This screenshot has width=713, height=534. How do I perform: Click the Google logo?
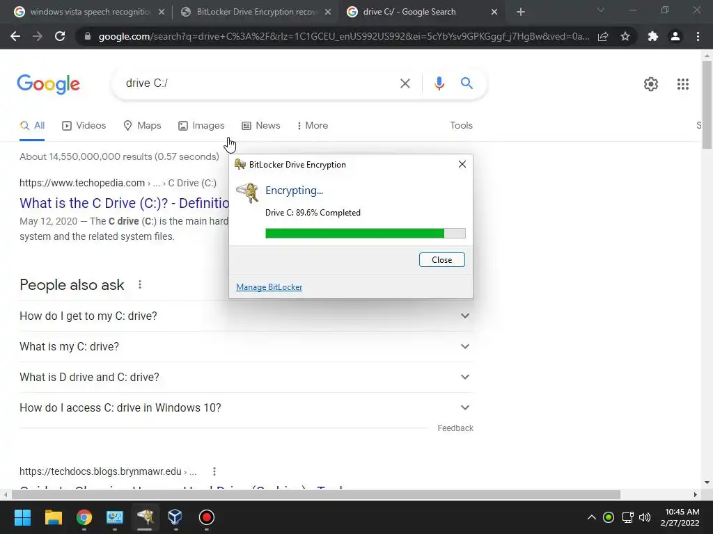(x=49, y=84)
